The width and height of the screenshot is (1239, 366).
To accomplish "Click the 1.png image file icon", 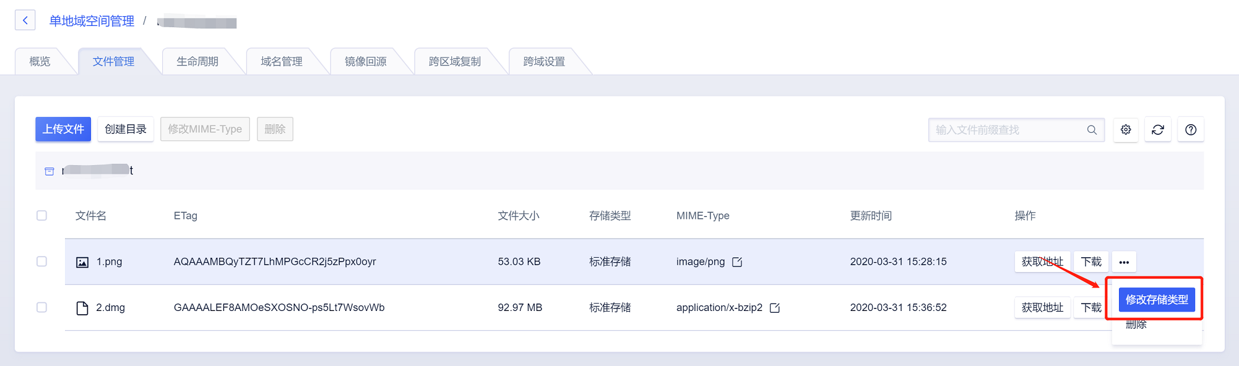I will click(x=82, y=262).
